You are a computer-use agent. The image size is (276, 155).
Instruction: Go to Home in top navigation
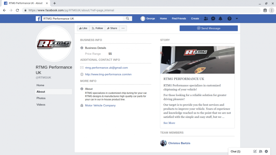[163, 18]
